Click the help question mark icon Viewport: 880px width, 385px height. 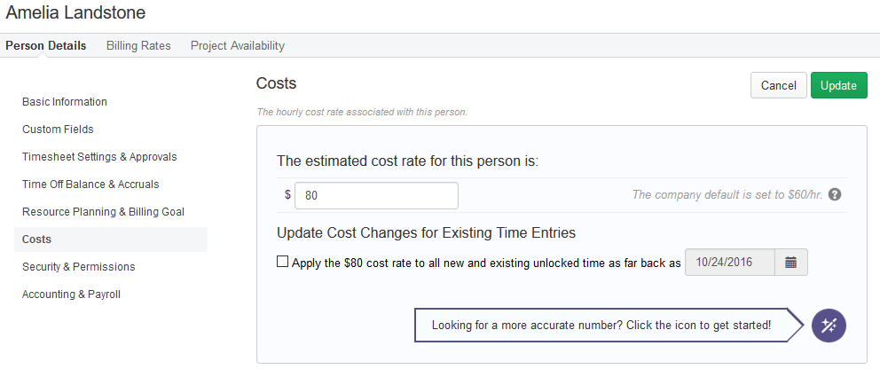tap(835, 195)
